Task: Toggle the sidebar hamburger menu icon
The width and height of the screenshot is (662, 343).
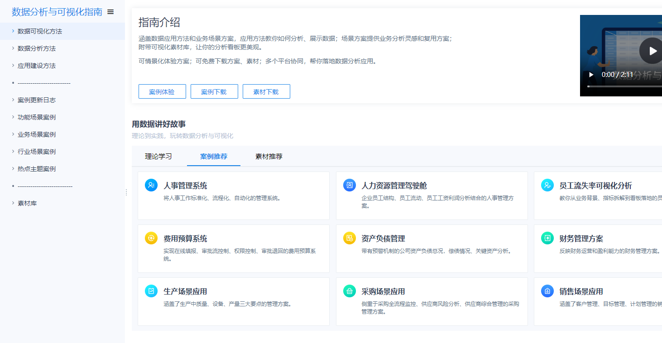Action: click(x=110, y=12)
